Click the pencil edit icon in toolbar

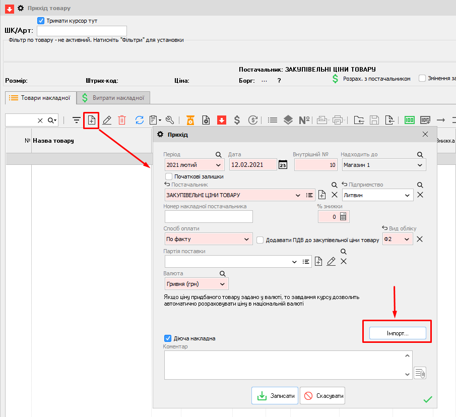tap(107, 120)
